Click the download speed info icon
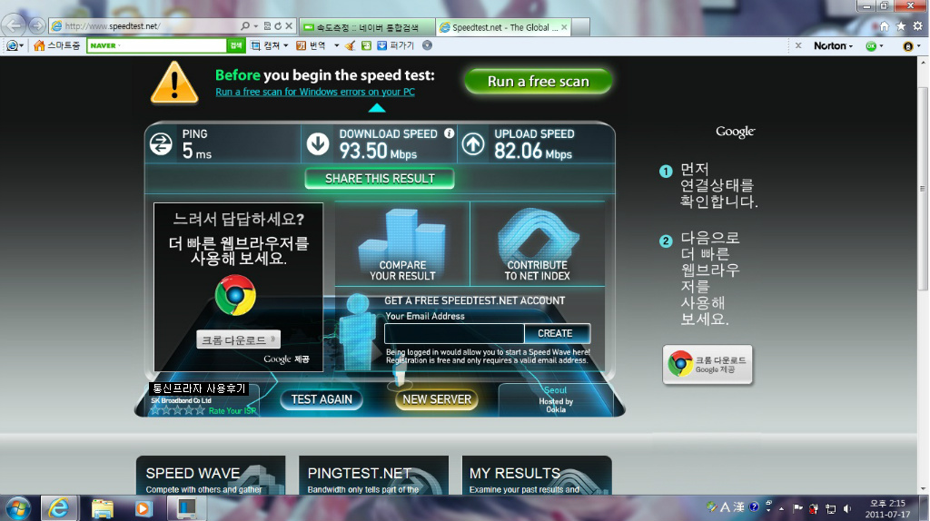This screenshot has width=930, height=521. coord(449,133)
